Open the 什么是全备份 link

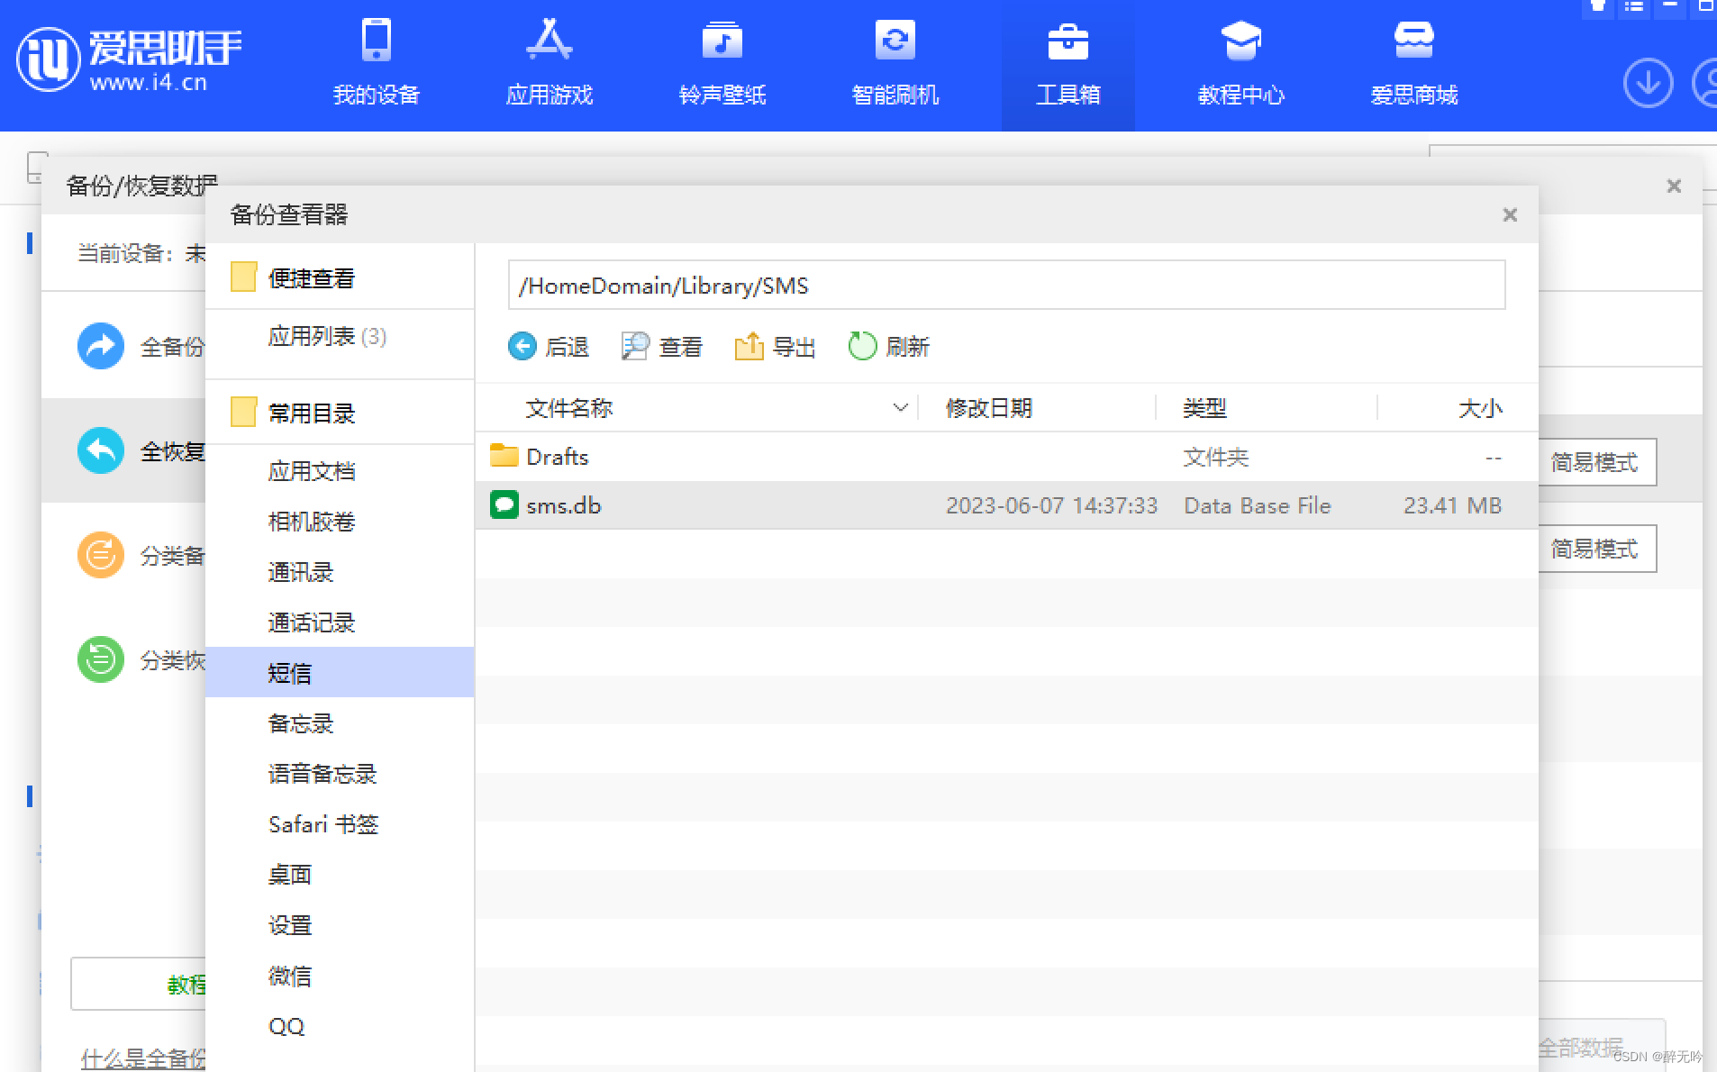click(143, 1058)
